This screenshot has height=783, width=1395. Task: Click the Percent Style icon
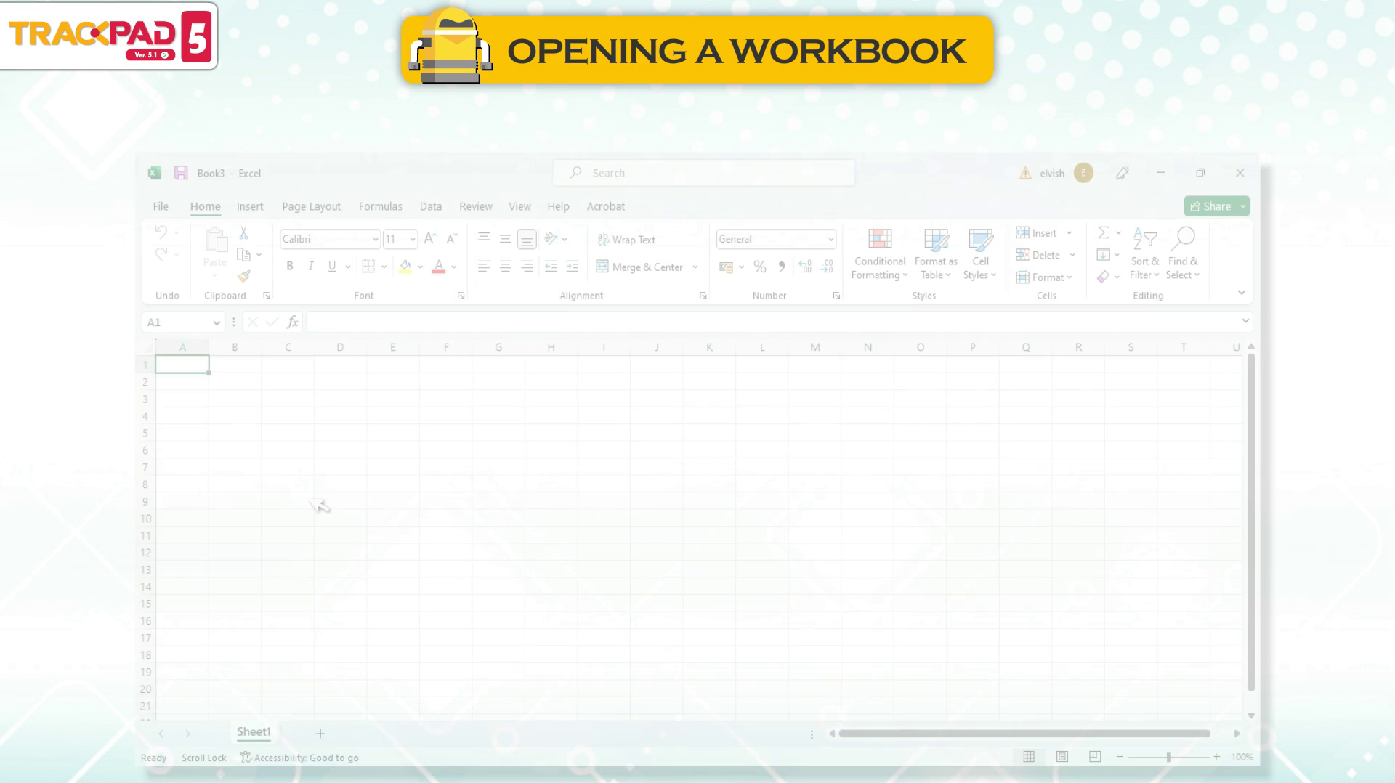(760, 267)
